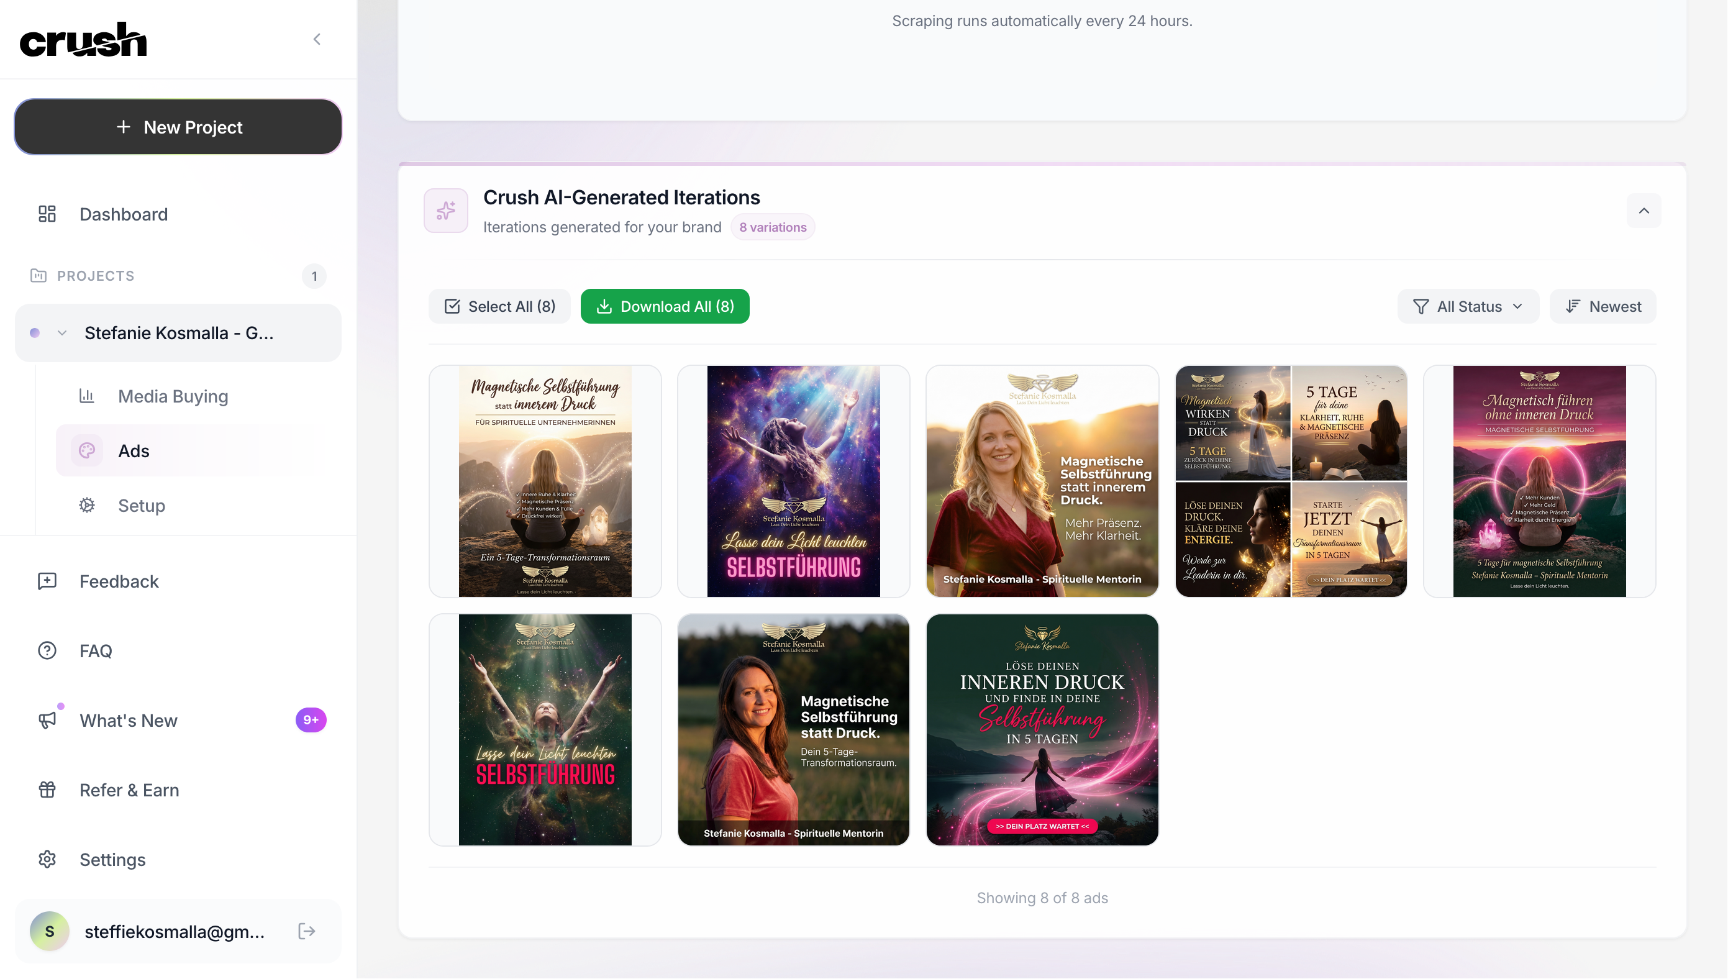The width and height of the screenshot is (1728, 979).
Task: Click the Dashboard grid icon
Action: click(47, 214)
